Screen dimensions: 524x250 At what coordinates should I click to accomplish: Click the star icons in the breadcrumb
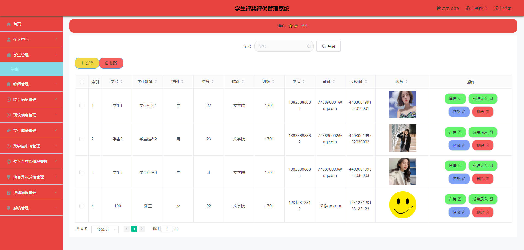293,26
